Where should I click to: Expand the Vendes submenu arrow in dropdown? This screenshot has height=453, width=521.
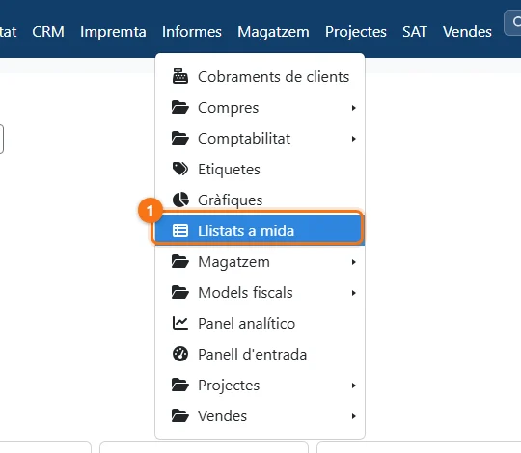coord(353,416)
